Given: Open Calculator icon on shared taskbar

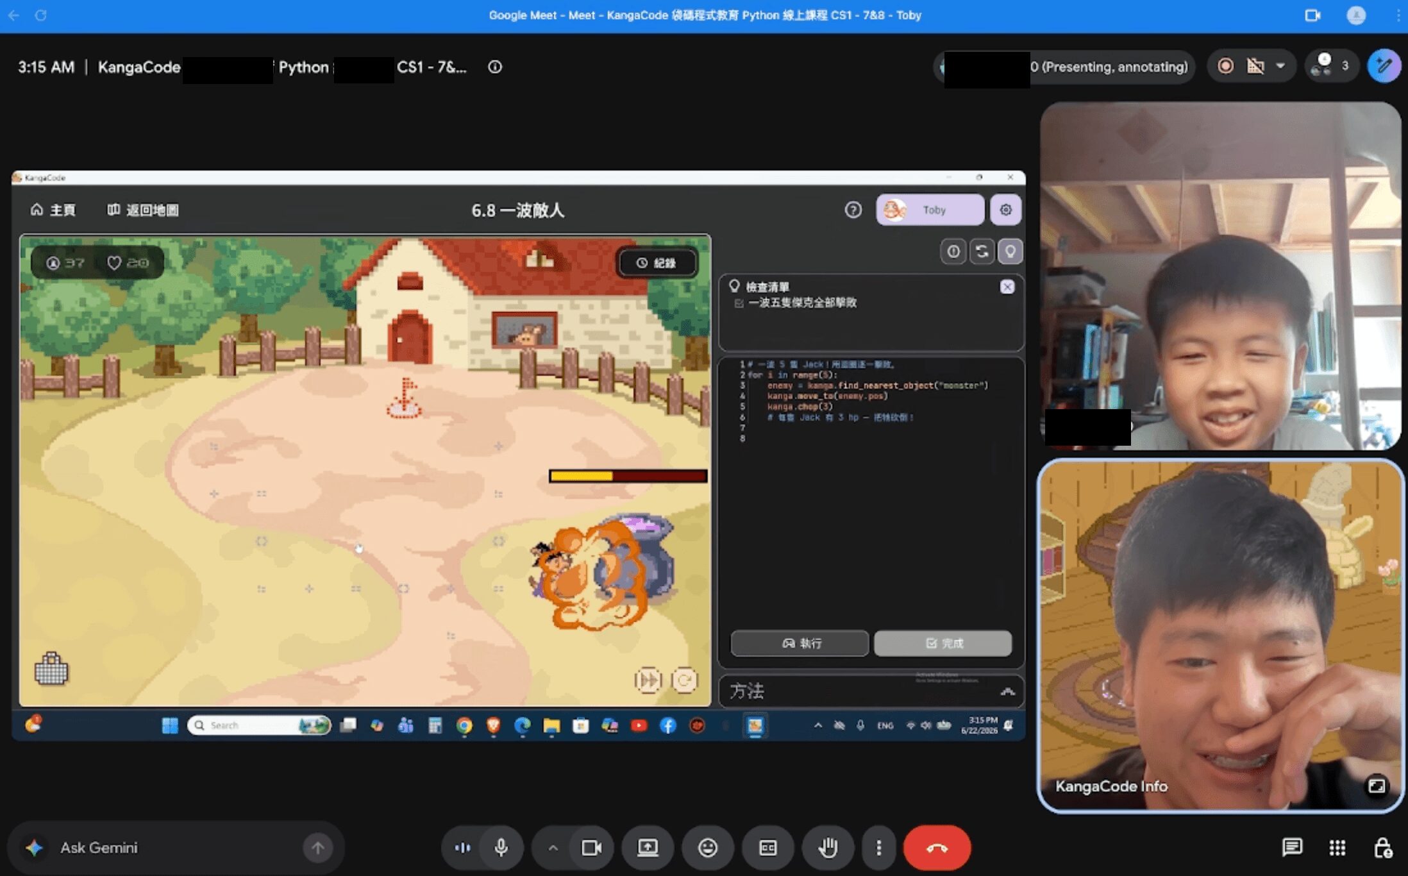Looking at the screenshot, I should click(435, 725).
